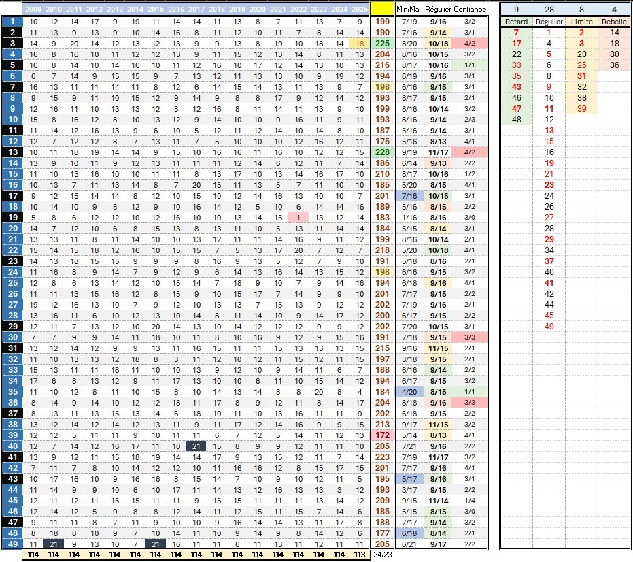This screenshot has width=633, height=562.
Task: Select the pink cell containing 1 in row 19
Action: coord(298,218)
